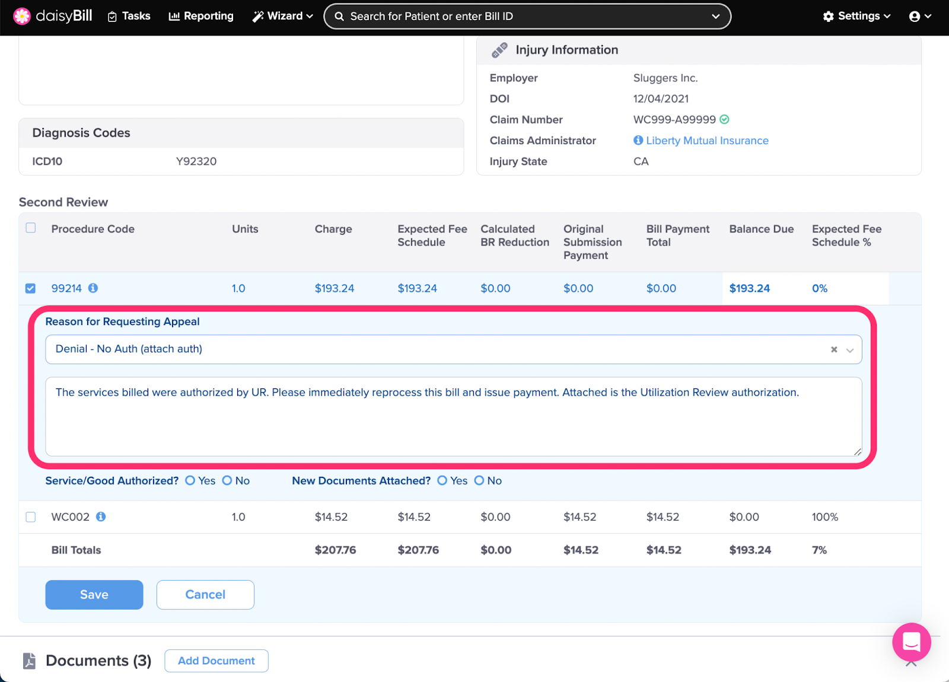949x682 pixels.
Task: Click the green verified claim number checkmark
Action: 724,120
